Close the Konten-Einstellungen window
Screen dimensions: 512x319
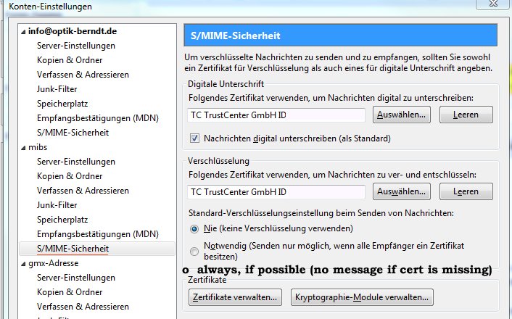pos(493,4)
